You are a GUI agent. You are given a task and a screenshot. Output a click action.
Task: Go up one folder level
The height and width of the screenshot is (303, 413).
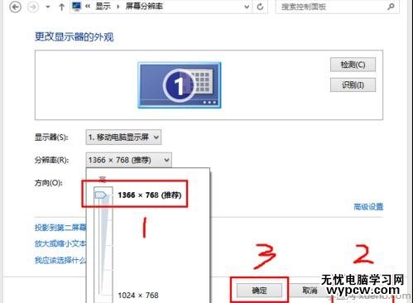[61, 7]
